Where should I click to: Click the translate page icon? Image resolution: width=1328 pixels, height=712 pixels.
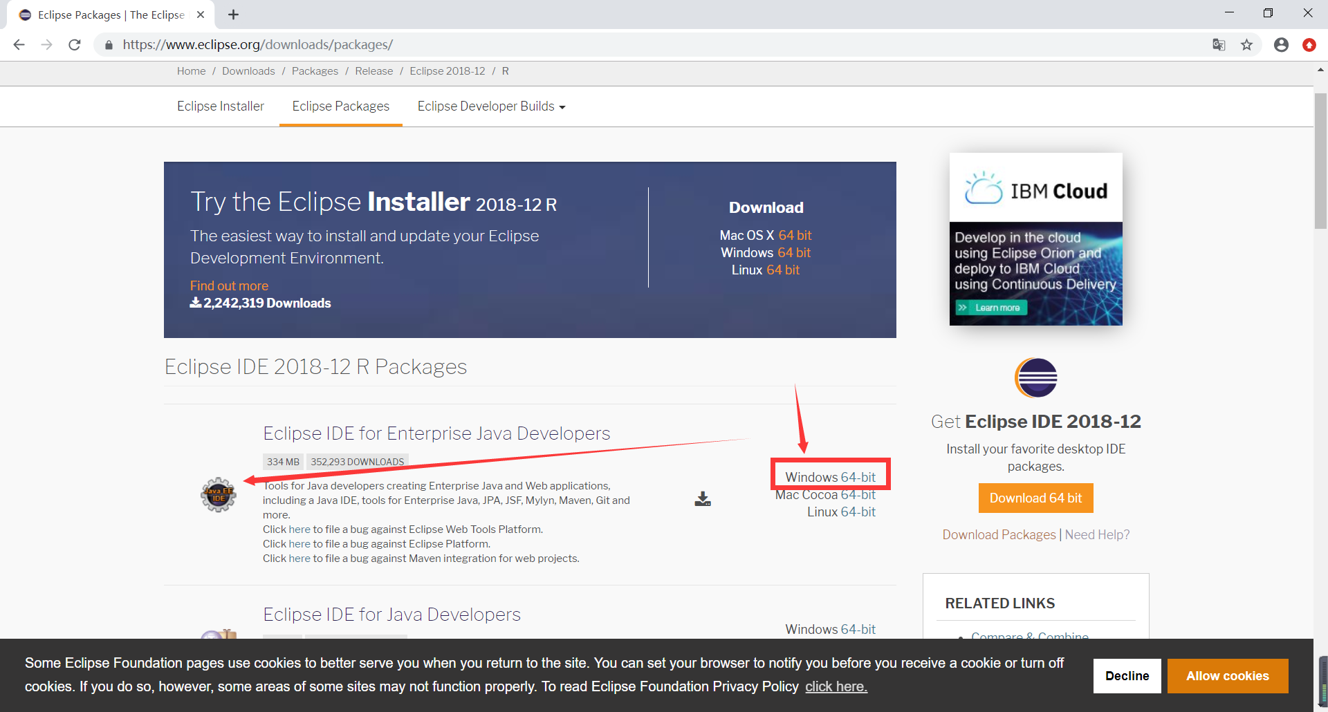pos(1219,45)
